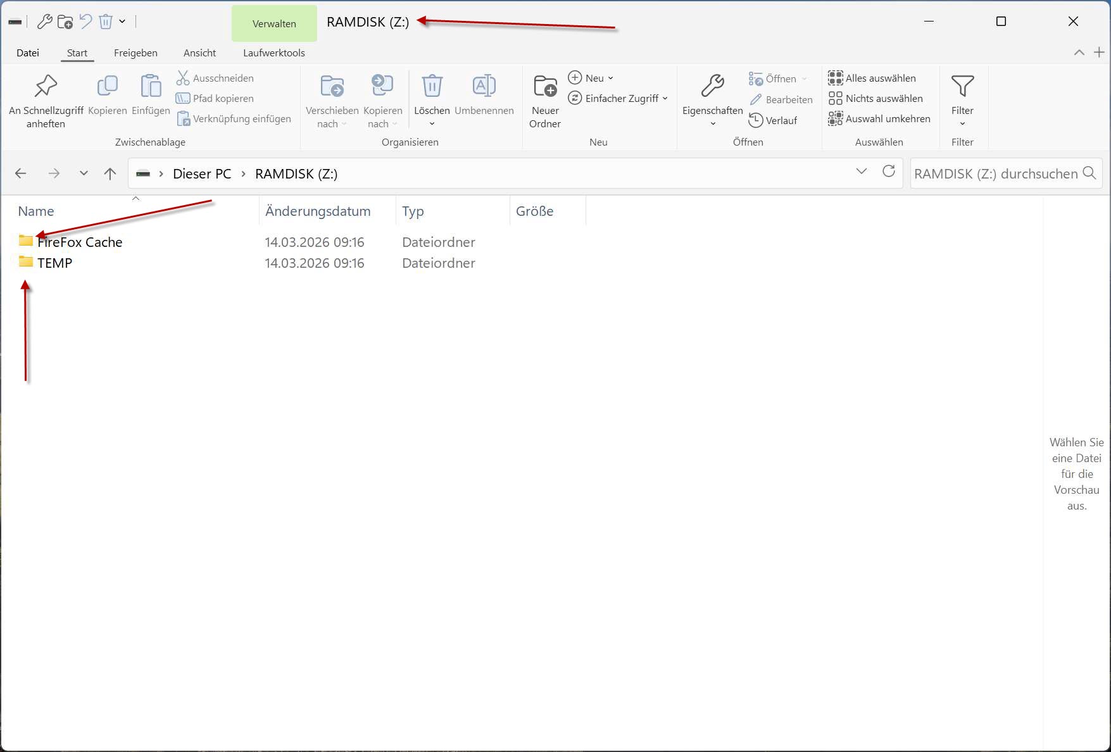Open Eigenschaften wrench icon

point(712,86)
